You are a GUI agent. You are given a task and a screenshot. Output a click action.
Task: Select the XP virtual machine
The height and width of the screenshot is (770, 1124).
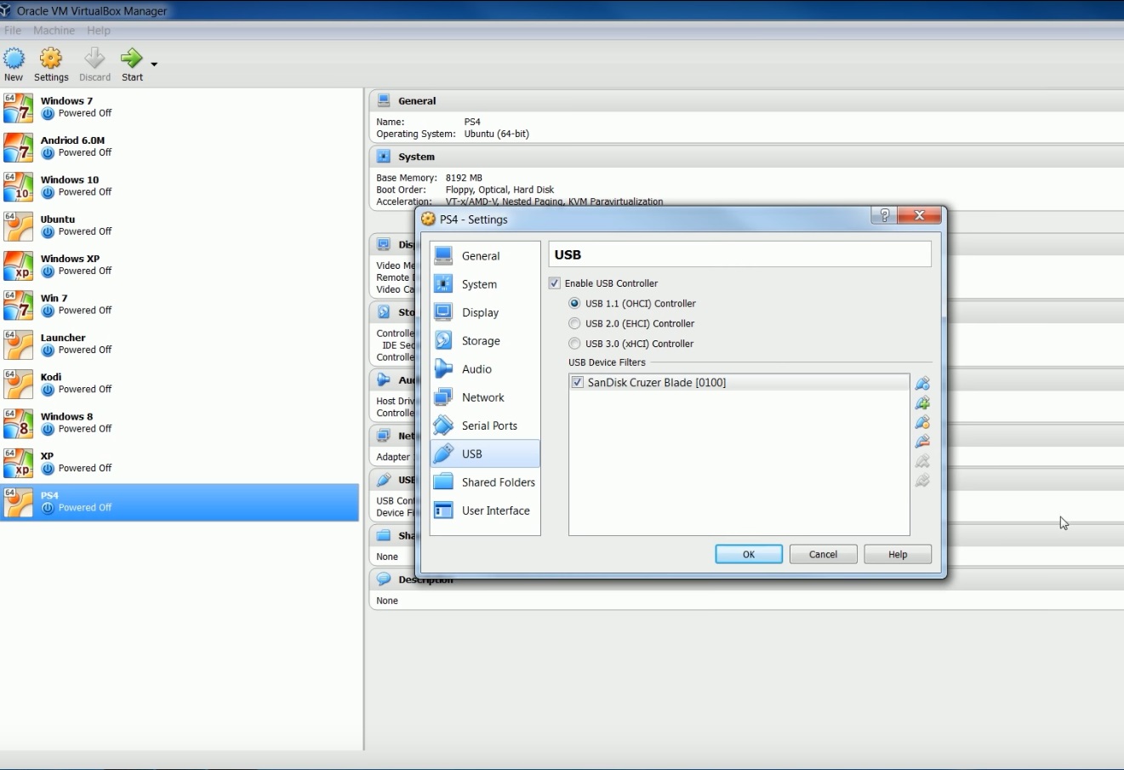coord(180,462)
